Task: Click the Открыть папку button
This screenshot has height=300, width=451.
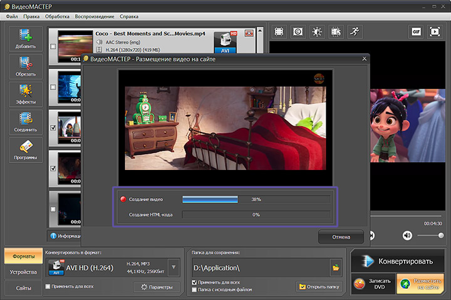Action: pyautogui.click(x=319, y=286)
